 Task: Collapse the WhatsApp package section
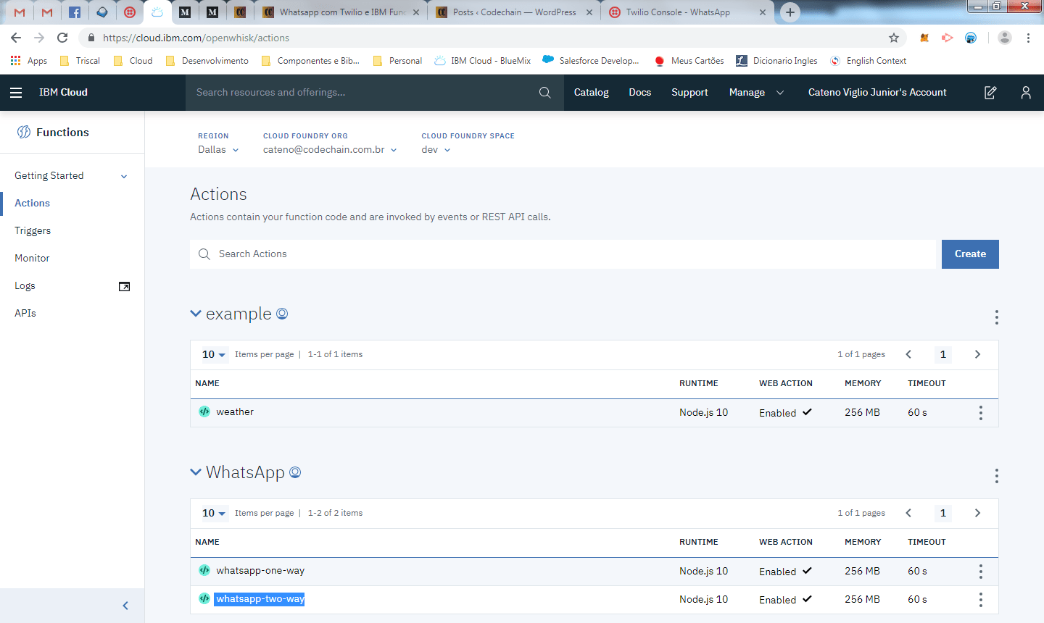click(x=196, y=472)
